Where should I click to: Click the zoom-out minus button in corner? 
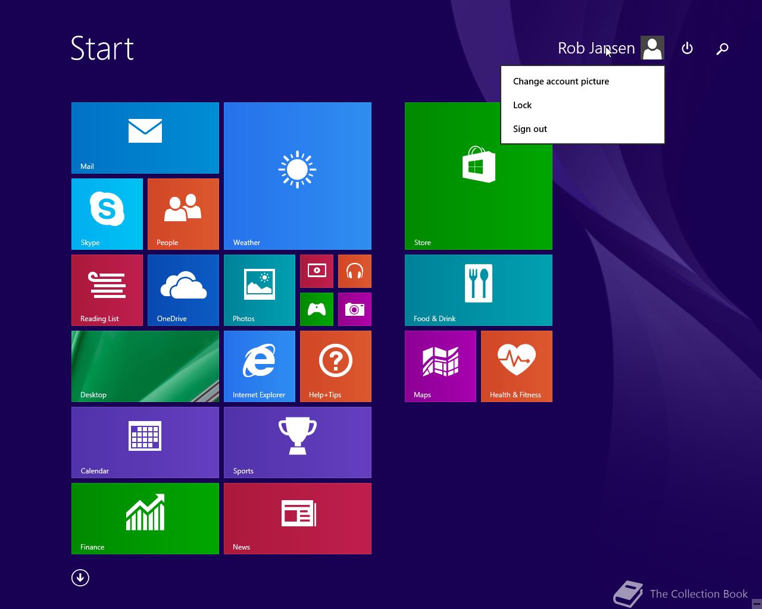point(757,603)
